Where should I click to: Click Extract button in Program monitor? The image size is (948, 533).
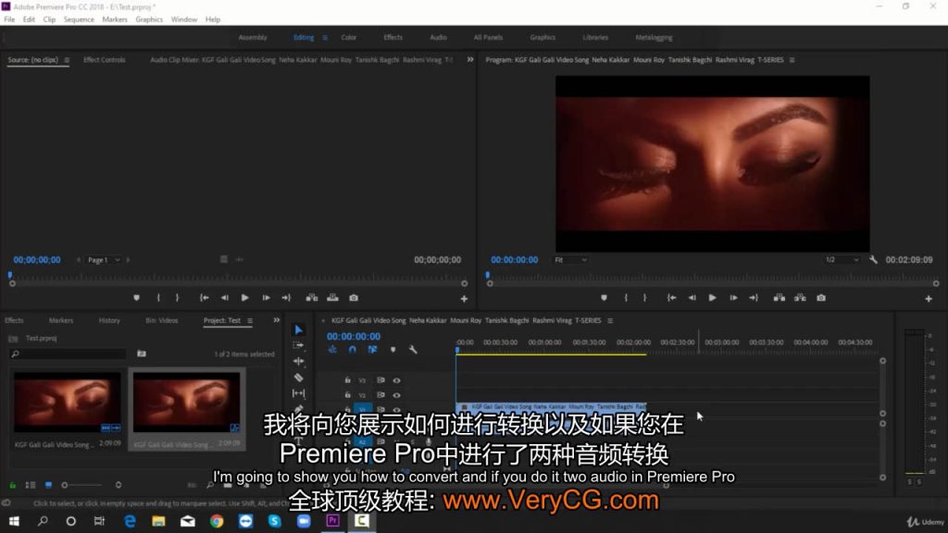tap(800, 298)
